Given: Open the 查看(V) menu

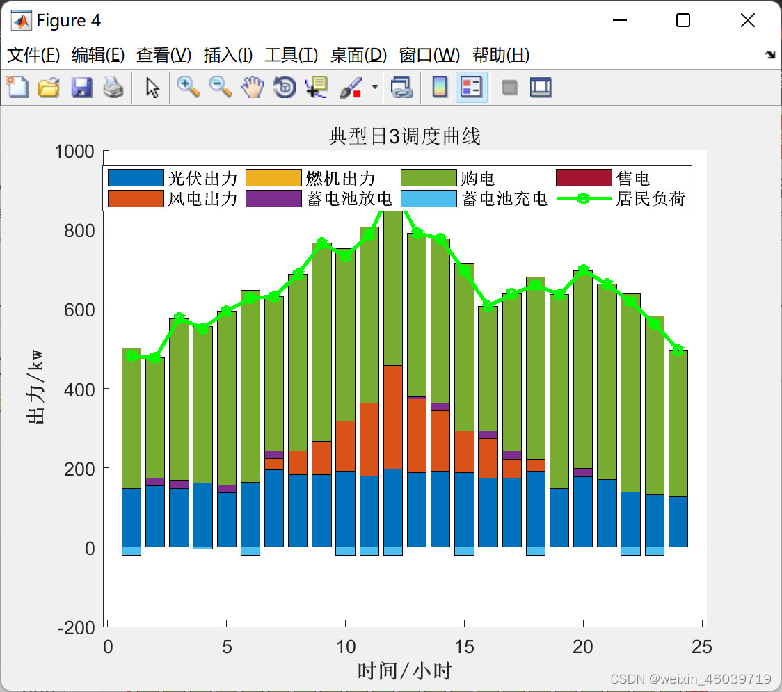Looking at the screenshot, I should [163, 55].
